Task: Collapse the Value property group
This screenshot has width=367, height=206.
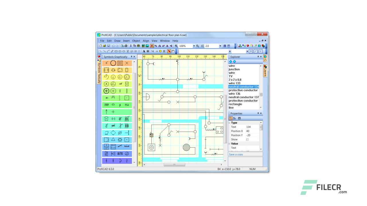Action: click(230, 144)
